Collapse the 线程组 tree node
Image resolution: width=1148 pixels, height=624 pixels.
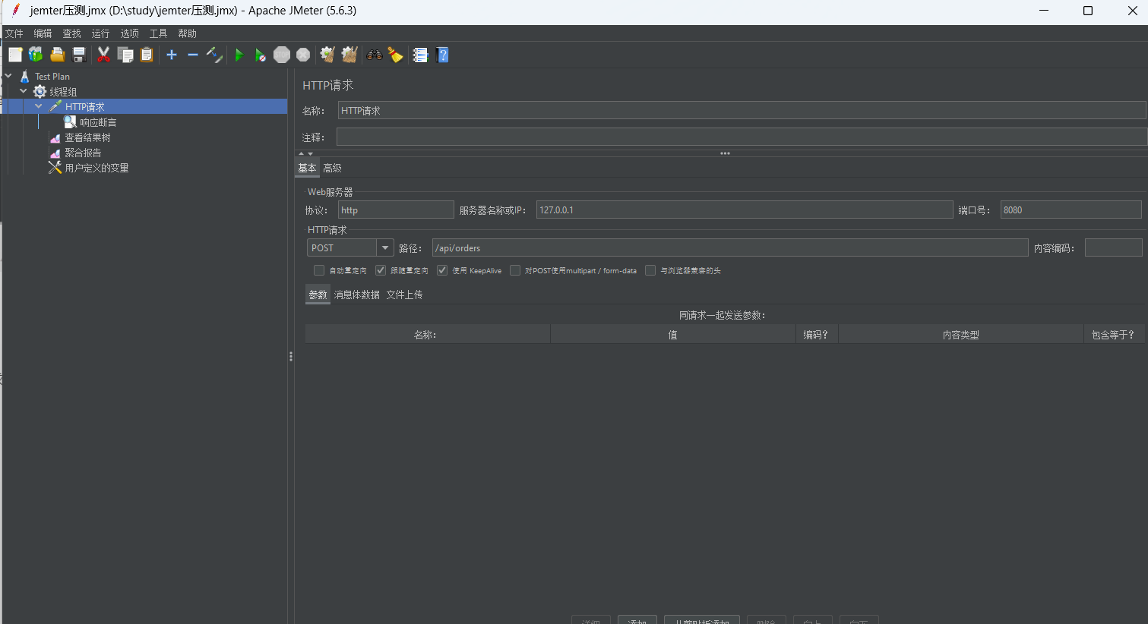[24, 91]
